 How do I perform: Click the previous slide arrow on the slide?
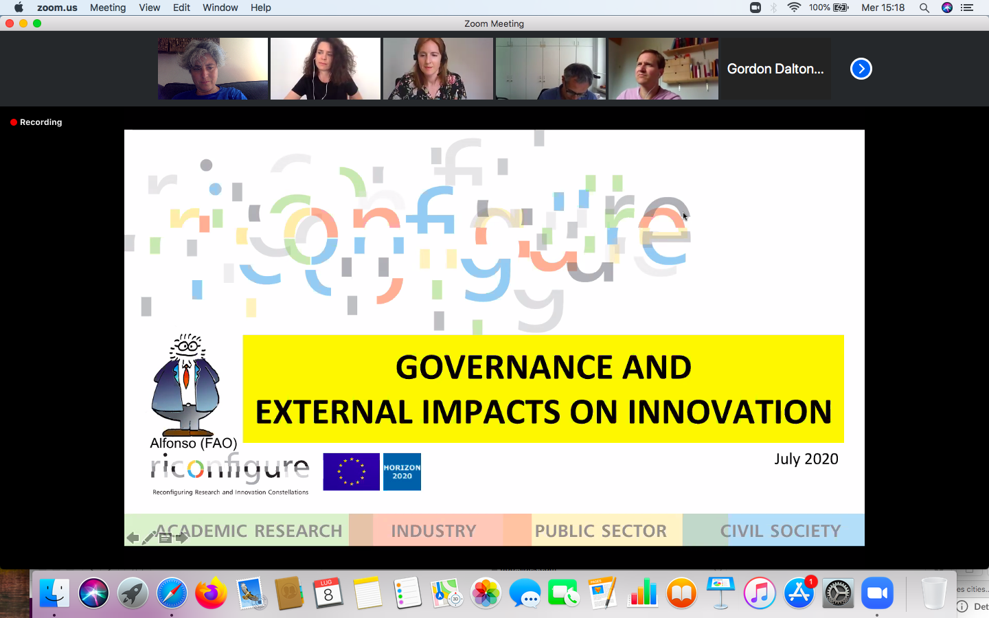click(x=133, y=538)
